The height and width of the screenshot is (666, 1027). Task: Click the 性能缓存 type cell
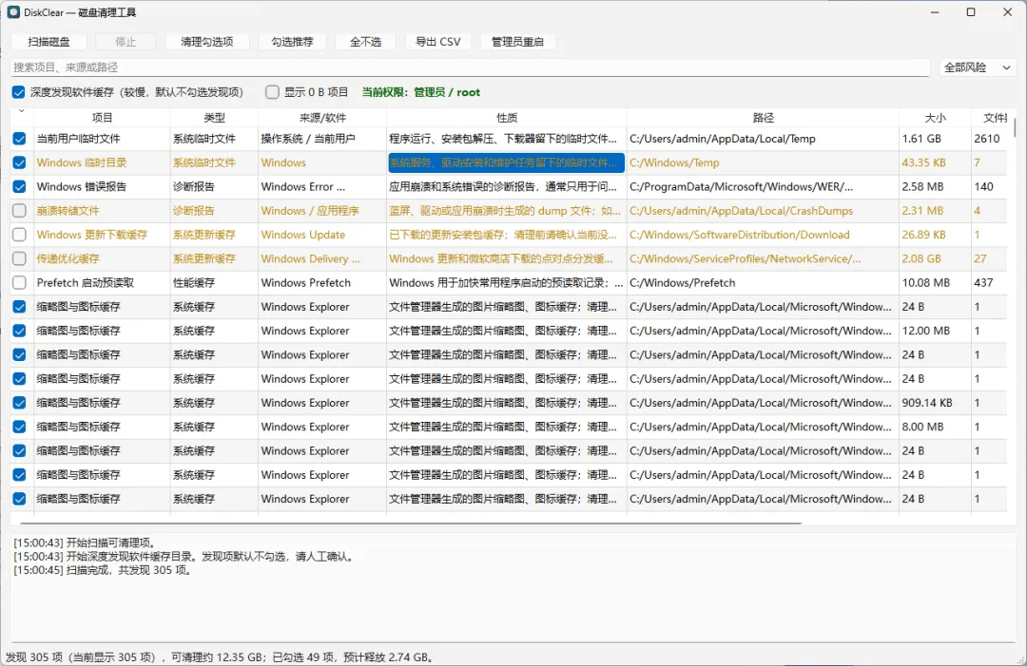click(214, 282)
